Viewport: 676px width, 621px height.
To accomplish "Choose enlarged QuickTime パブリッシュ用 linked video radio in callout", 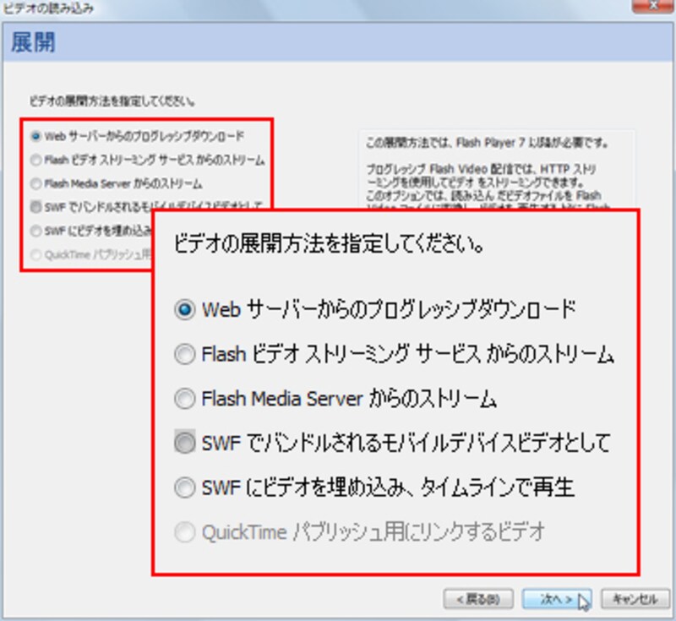I will (185, 531).
